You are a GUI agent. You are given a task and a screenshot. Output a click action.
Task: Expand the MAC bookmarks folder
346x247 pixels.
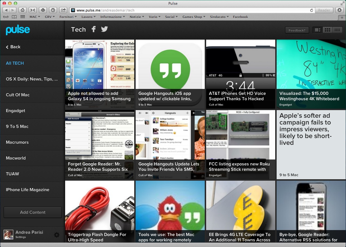[35, 17]
